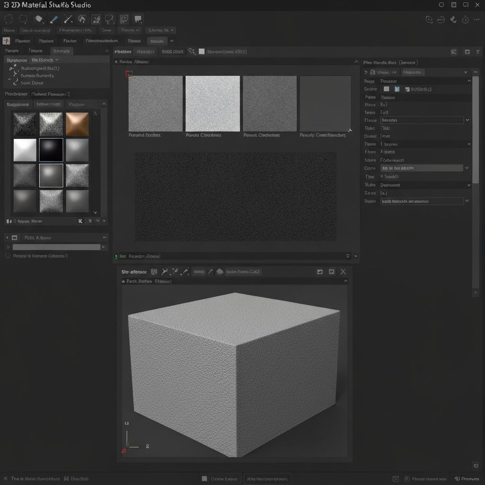Activate the rotate tool in the main toolbar
Screen dimensions: 485x485
coord(82,19)
